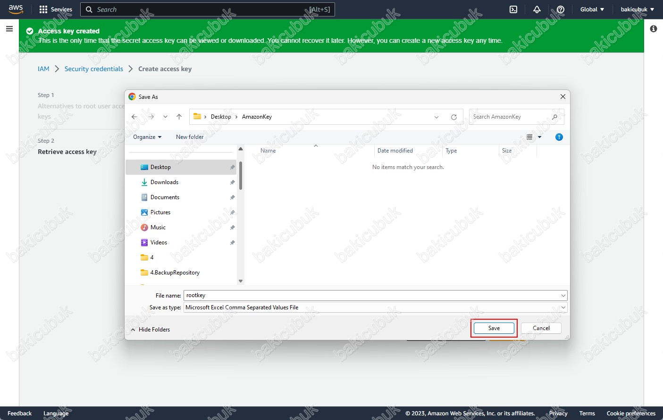The height and width of the screenshot is (420, 663).
Task: Open Feedback in the footer
Action: click(x=20, y=413)
